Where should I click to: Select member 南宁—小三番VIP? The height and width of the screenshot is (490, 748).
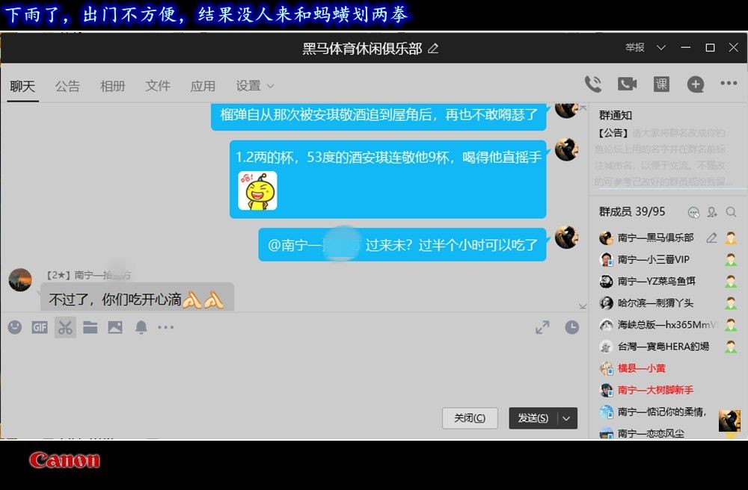(667, 259)
